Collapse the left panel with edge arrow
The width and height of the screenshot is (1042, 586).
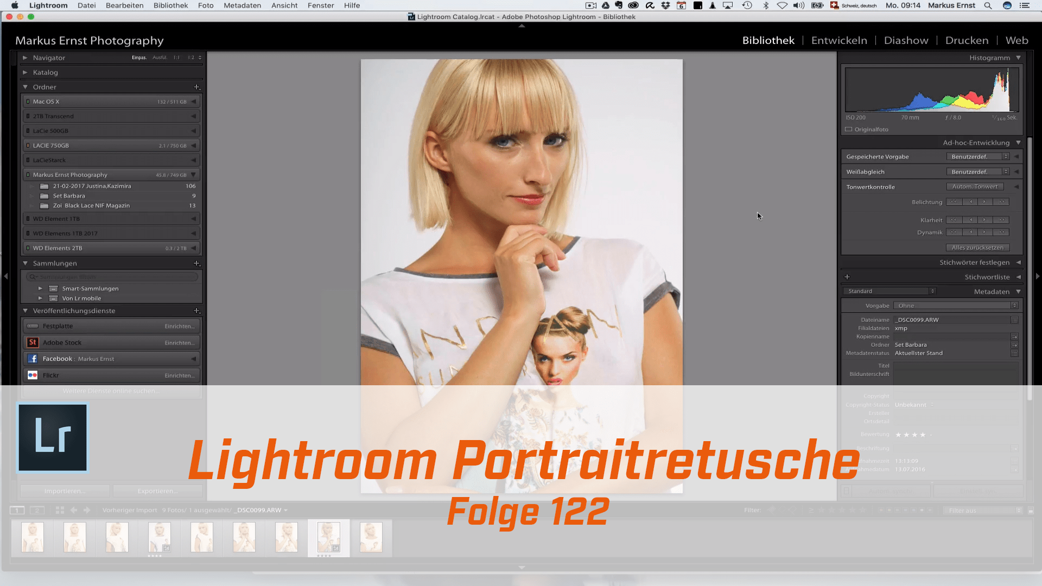(5, 276)
